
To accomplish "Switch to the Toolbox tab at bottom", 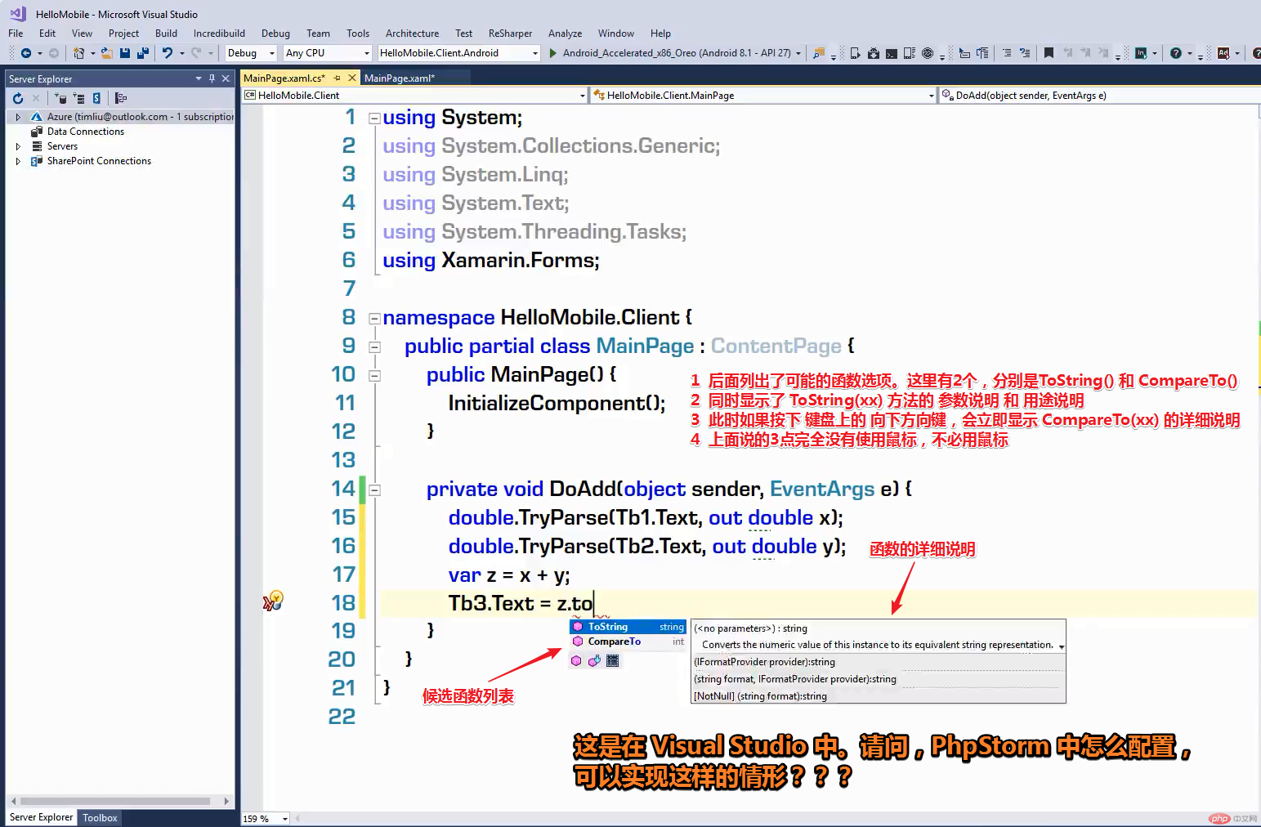I will 100,818.
